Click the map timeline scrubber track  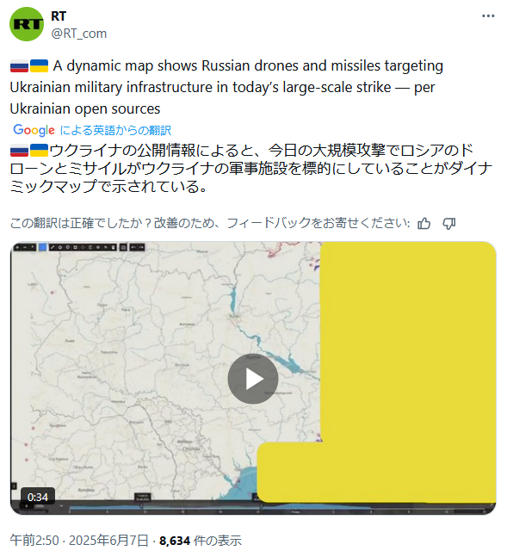(x=277, y=508)
